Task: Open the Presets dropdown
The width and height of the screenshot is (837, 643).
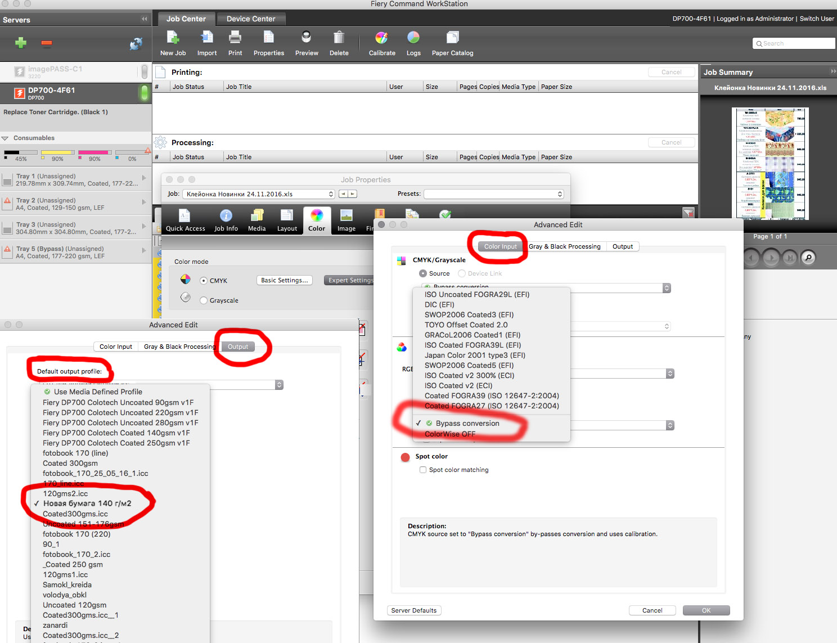Action: coord(494,194)
